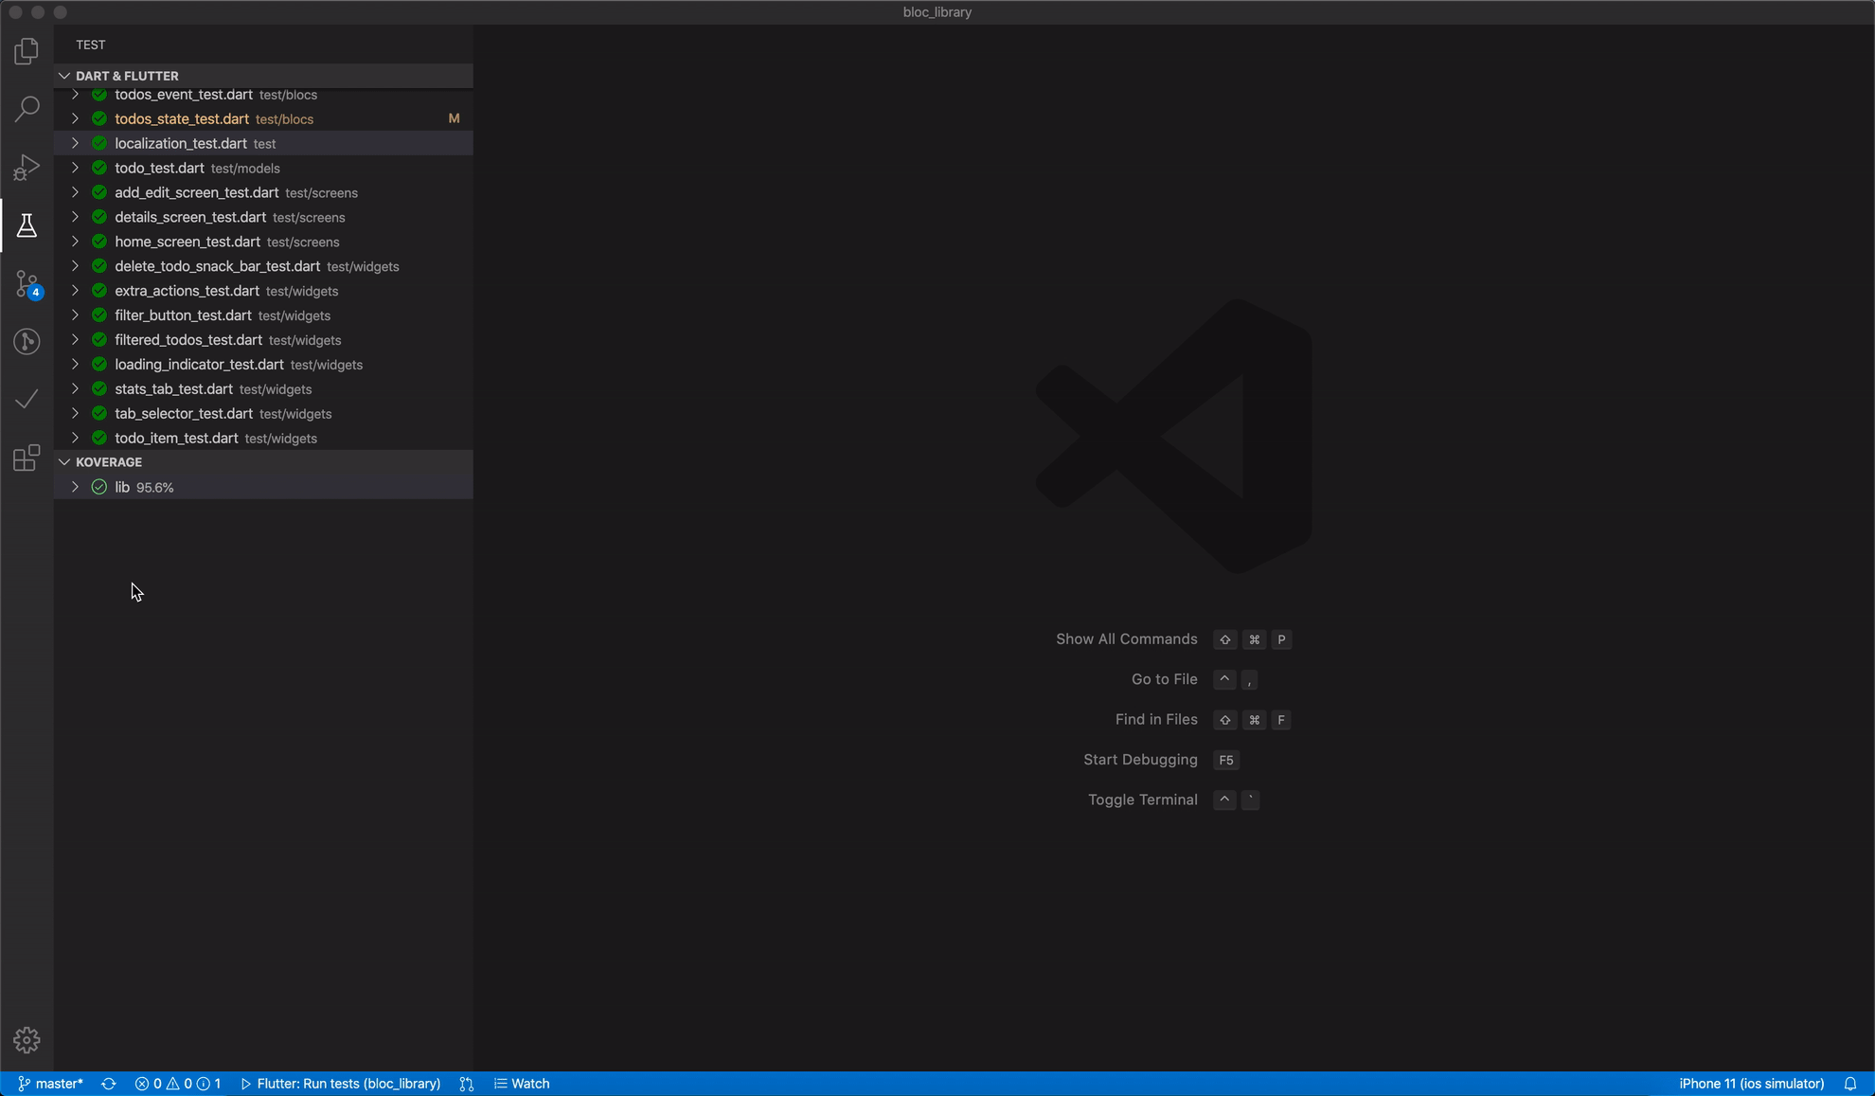
Task: Expand the lib 95.6% coverage node
Action: (x=75, y=487)
